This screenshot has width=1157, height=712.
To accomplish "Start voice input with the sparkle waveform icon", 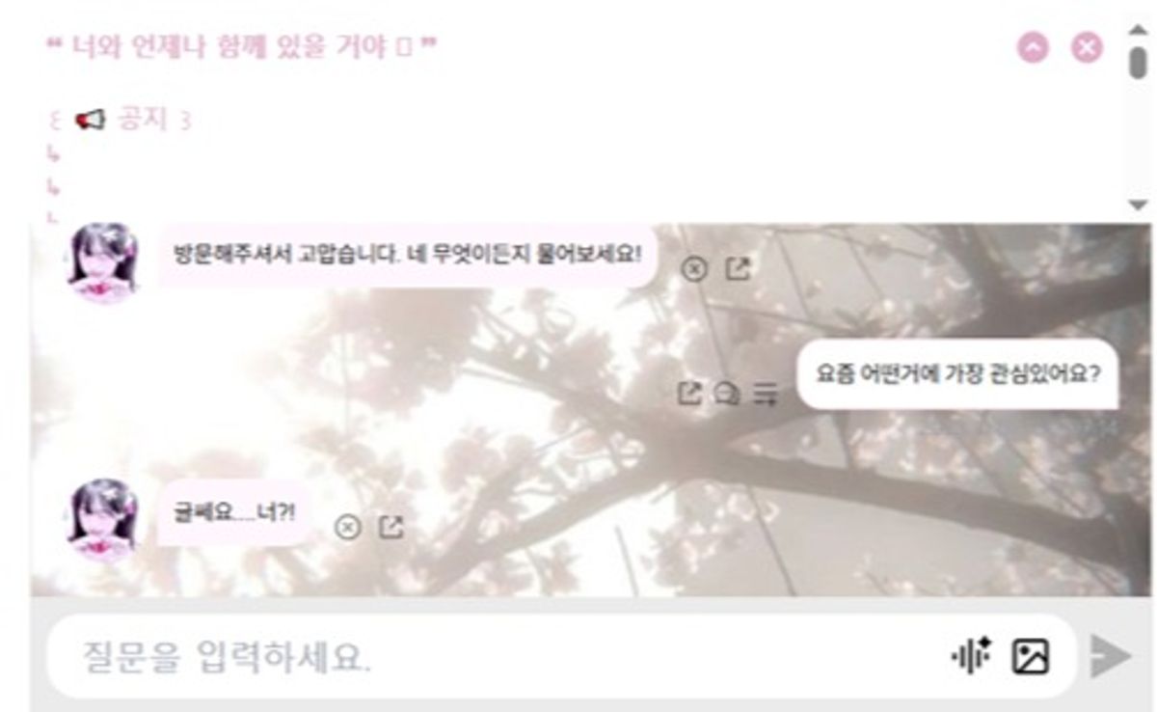I will 971,657.
